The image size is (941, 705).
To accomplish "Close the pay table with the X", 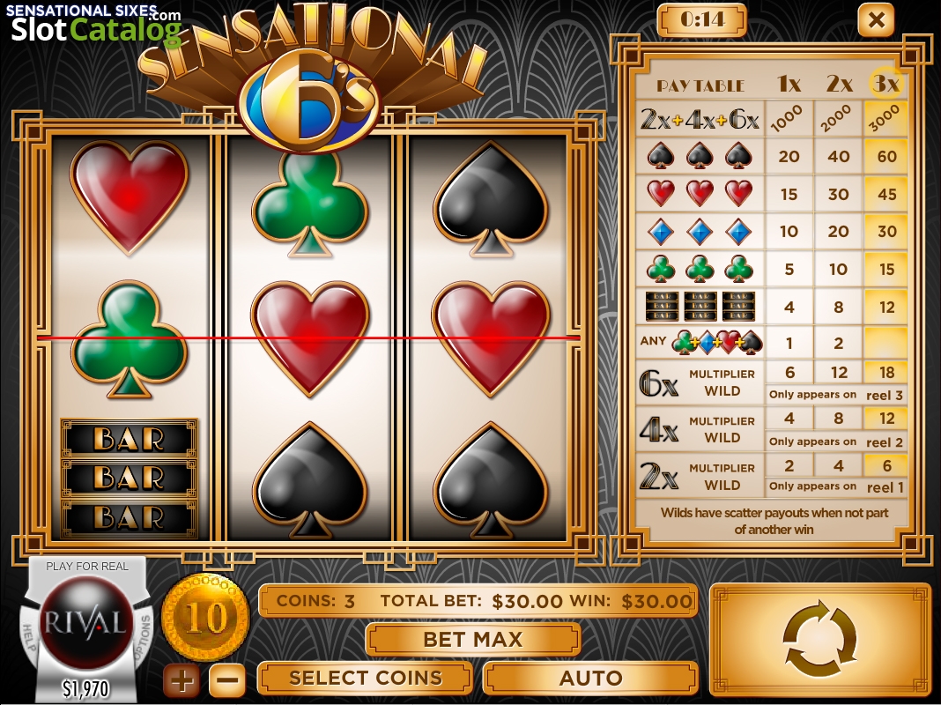I will coord(876,20).
